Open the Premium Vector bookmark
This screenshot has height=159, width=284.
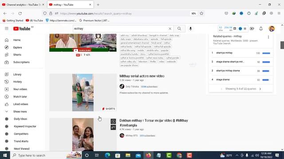(95, 21)
